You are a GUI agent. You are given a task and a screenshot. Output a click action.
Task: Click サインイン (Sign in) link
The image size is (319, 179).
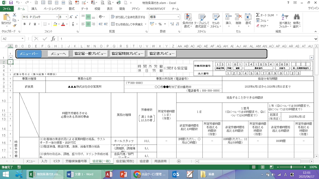tap(313, 9)
